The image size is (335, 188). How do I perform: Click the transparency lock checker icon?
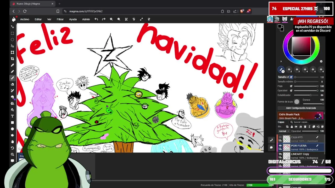pyautogui.click(x=287, y=127)
